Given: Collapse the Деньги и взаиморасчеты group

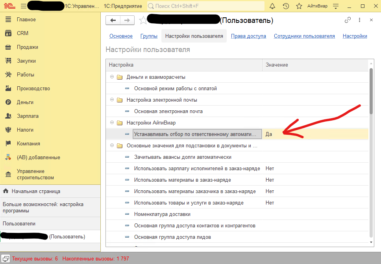Looking at the screenshot, I should (112, 77).
